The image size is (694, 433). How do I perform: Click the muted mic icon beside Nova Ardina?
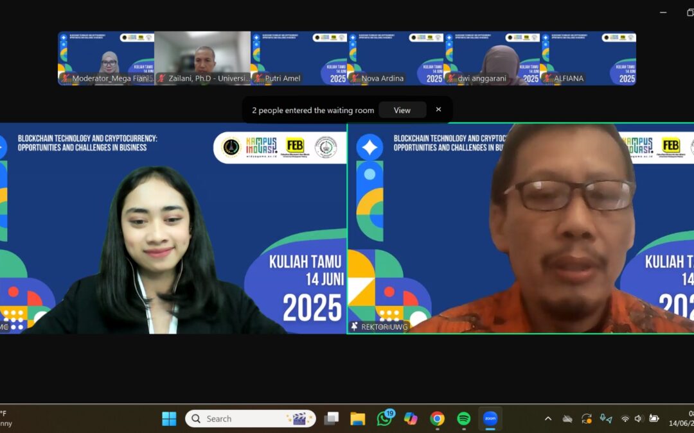(355, 78)
